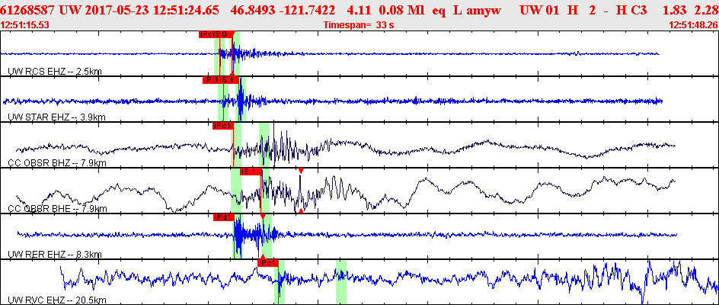Click the C3 quality code in header

click(x=638, y=10)
